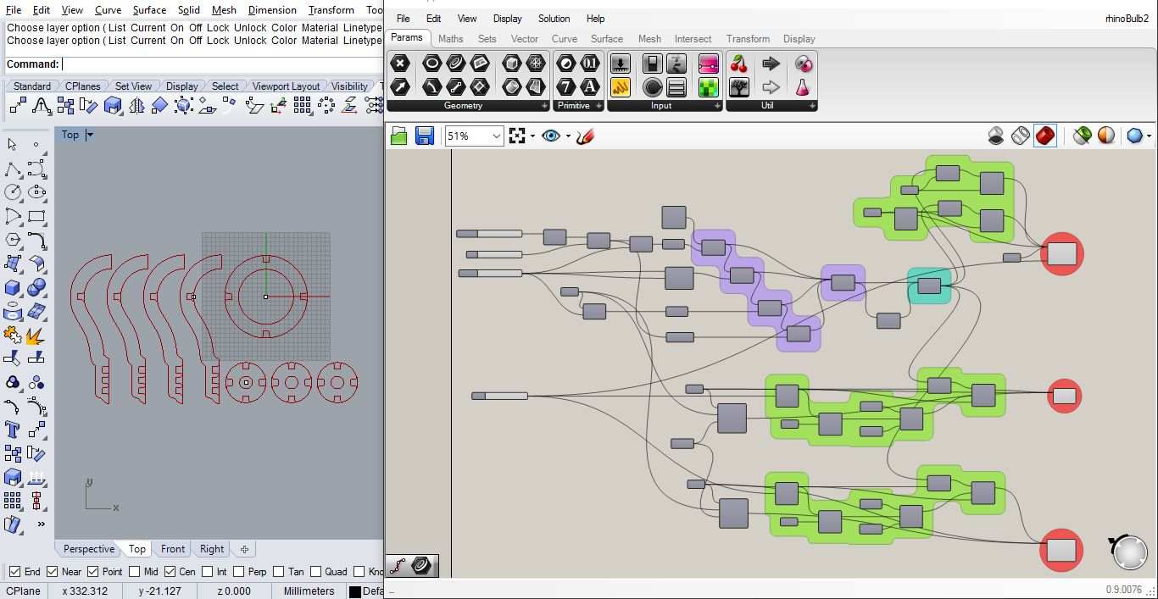
Task: Click the pink flask icon in Util panel
Action: point(802,86)
